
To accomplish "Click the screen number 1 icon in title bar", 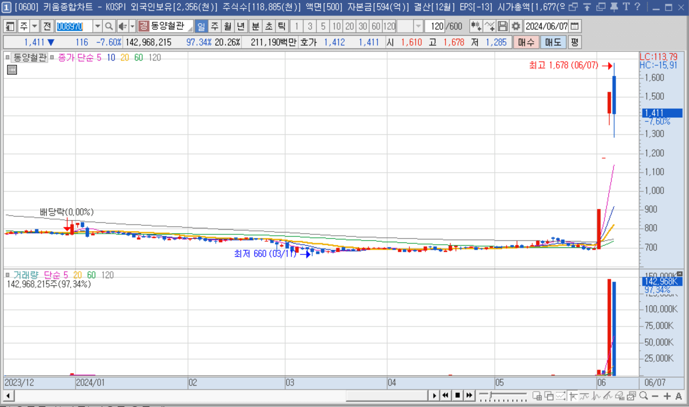I will pos(6,7).
